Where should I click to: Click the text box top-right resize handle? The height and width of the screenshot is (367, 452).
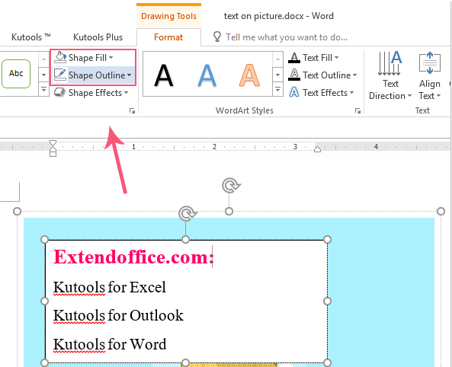(327, 239)
